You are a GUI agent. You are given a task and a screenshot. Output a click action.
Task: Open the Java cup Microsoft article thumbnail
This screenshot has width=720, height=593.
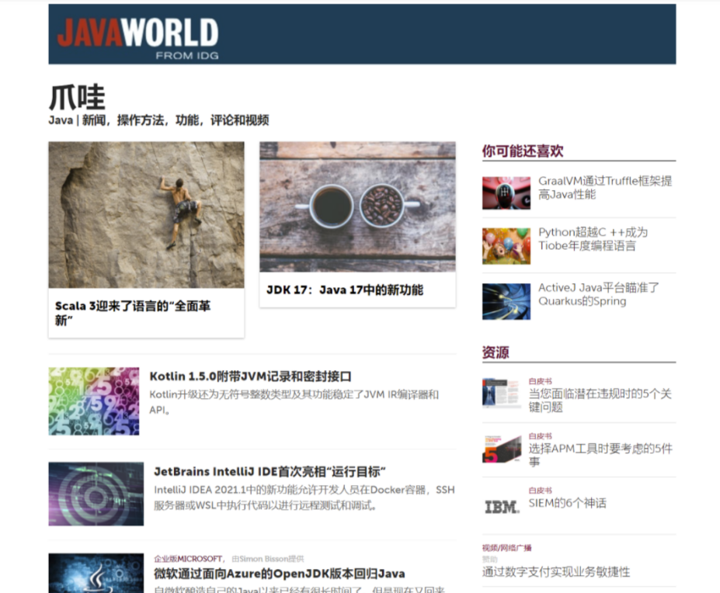96,573
